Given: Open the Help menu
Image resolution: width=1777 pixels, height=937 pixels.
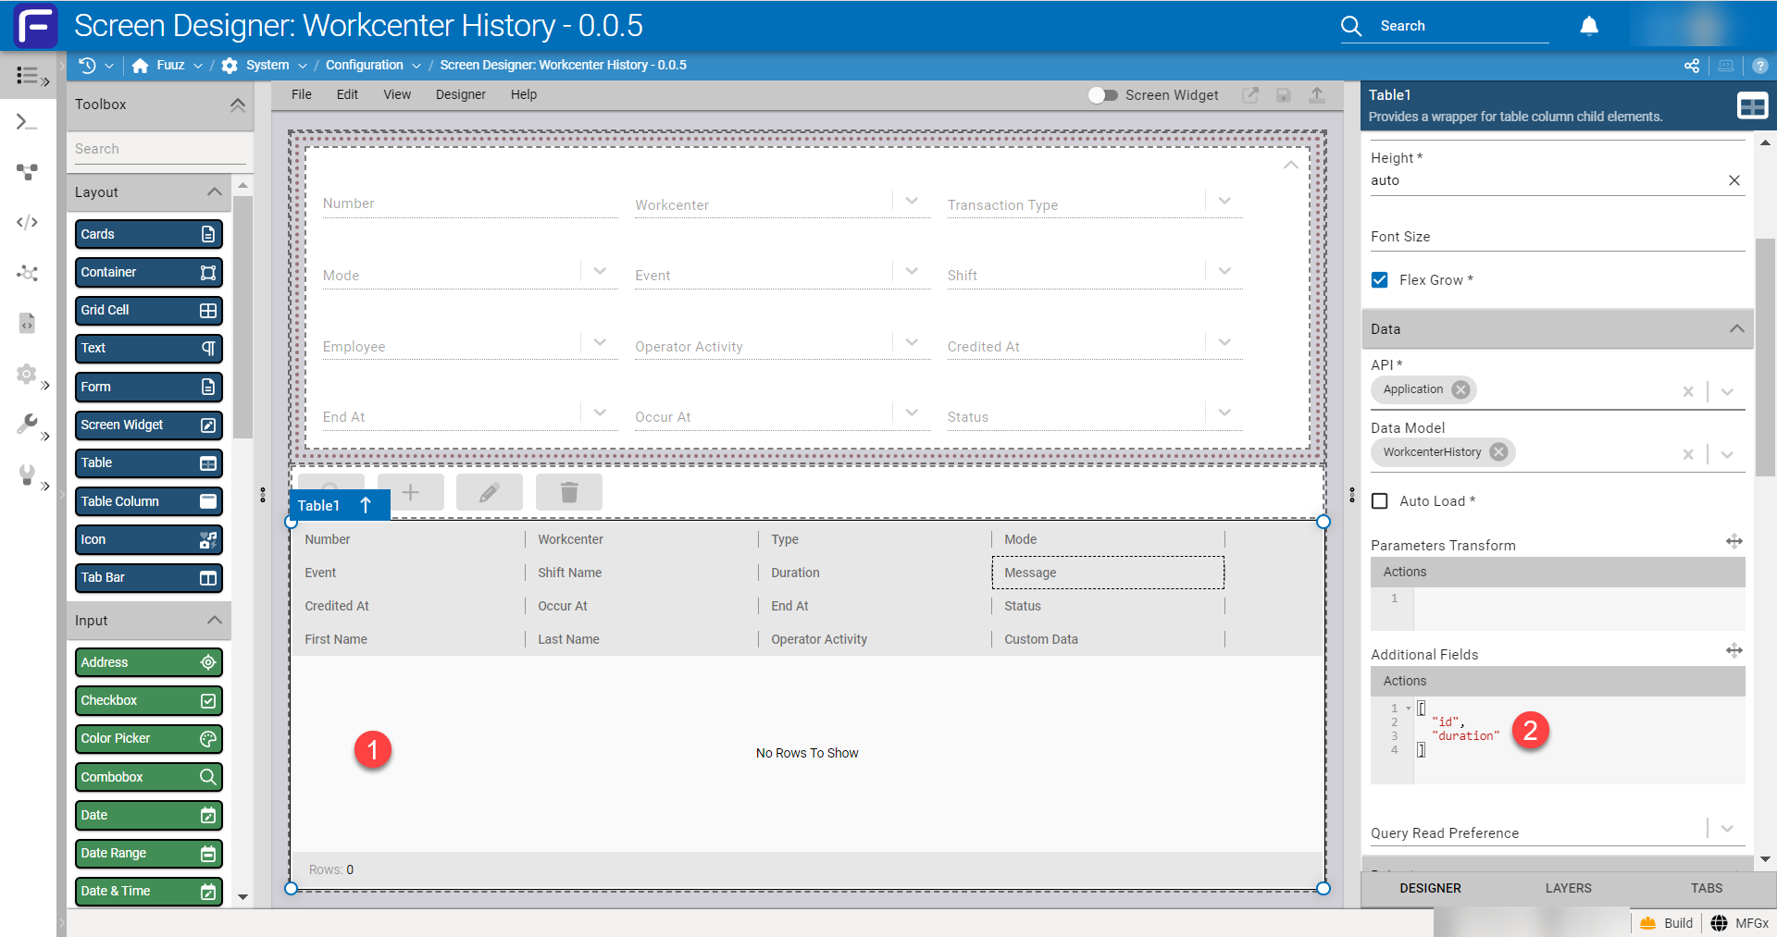Looking at the screenshot, I should point(524,94).
